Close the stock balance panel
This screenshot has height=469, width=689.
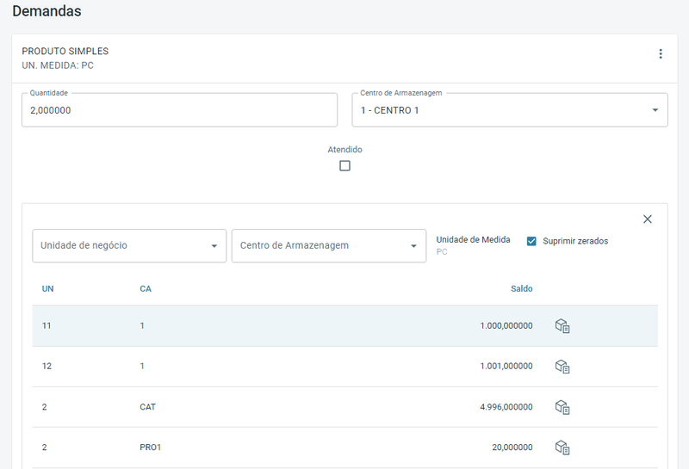click(x=648, y=219)
